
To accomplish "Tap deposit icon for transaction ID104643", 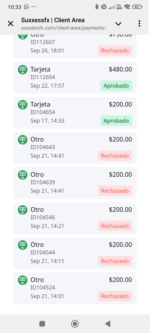I will [x=23, y=140].
